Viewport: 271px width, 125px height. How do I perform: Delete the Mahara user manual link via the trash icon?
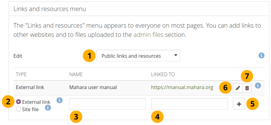pyautogui.click(x=247, y=88)
